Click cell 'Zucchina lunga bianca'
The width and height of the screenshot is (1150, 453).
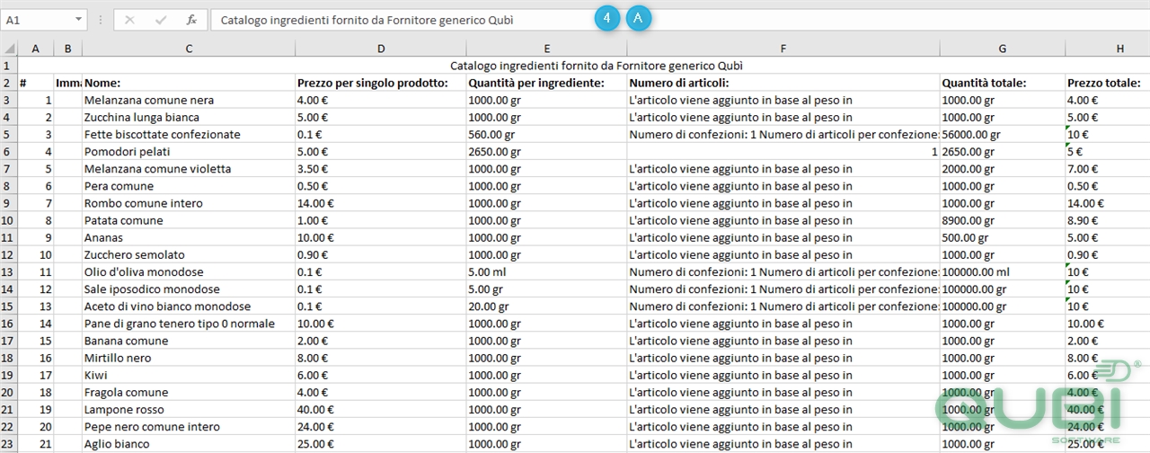(189, 117)
